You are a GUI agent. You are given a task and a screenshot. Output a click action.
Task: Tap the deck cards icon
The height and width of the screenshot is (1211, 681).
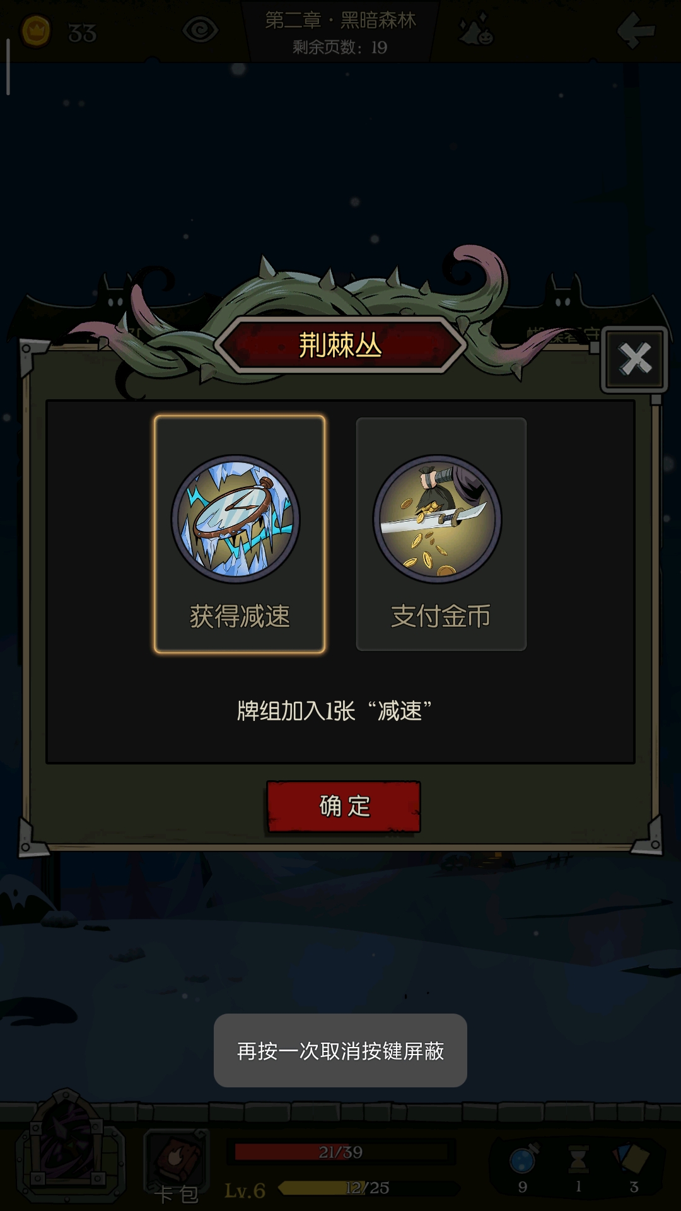[x=631, y=1159]
